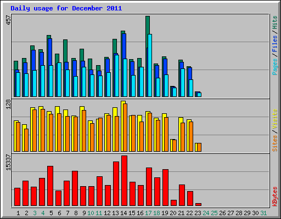Click day 21 on the x-axis
Image resolution: width=281 pixels, height=219 pixels.
tap(181, 213)
